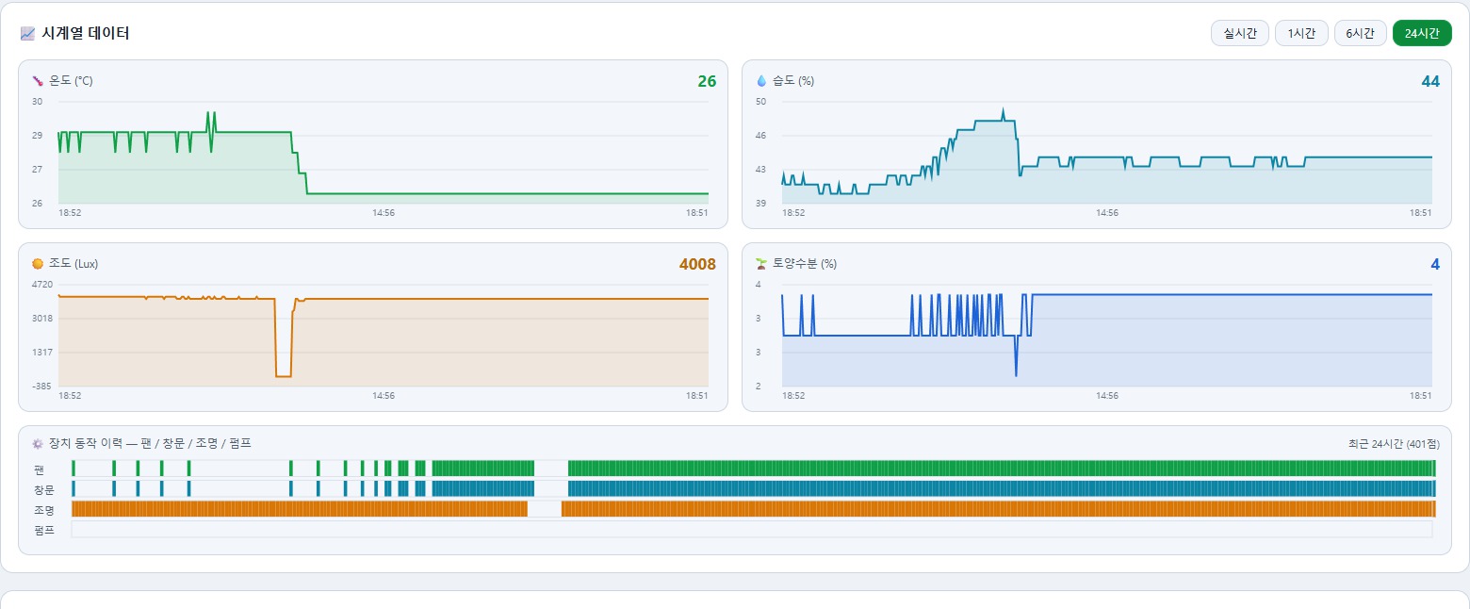This screenshot has height=609, width=1470.
Task: Switch to the 6시간 range
Action: [1361, 33]
